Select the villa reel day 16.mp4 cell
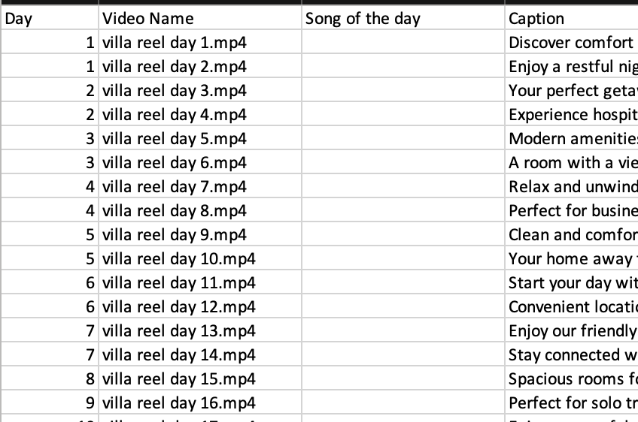Screen dimensions: 638x422 pos(200,403)
